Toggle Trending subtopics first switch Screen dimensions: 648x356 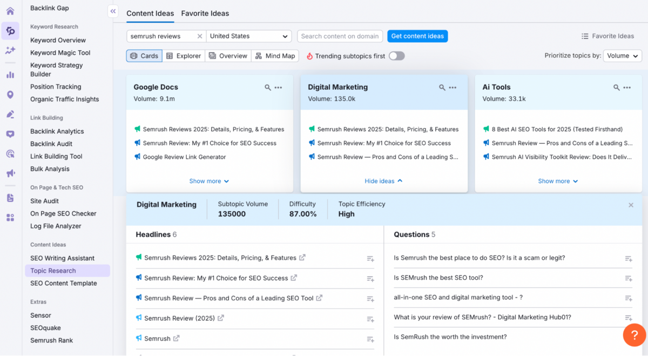(x=396, y=56)
